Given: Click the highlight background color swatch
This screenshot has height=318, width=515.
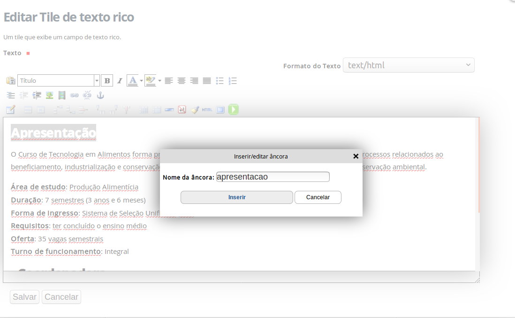Looking at the screenshot, I should 150,80.
